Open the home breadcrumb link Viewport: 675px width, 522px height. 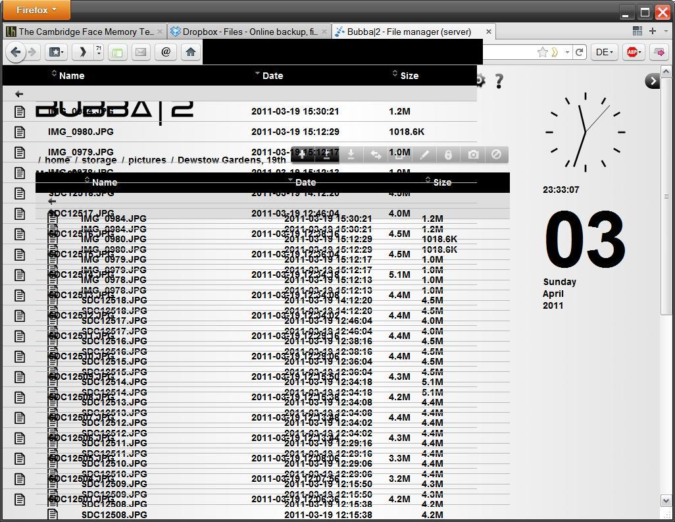[57, 160]
